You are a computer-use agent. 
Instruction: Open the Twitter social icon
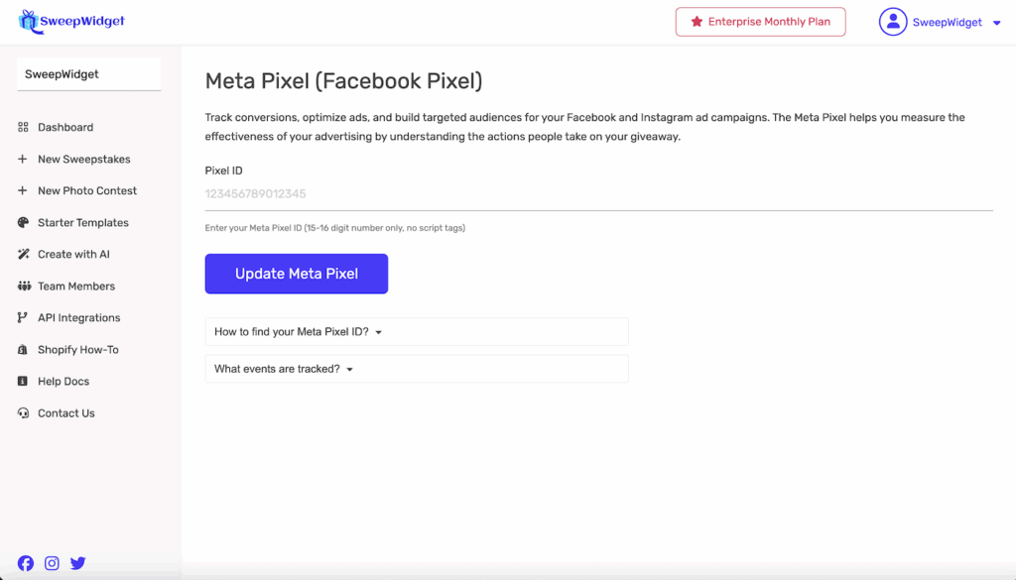[x=77, y=563]
